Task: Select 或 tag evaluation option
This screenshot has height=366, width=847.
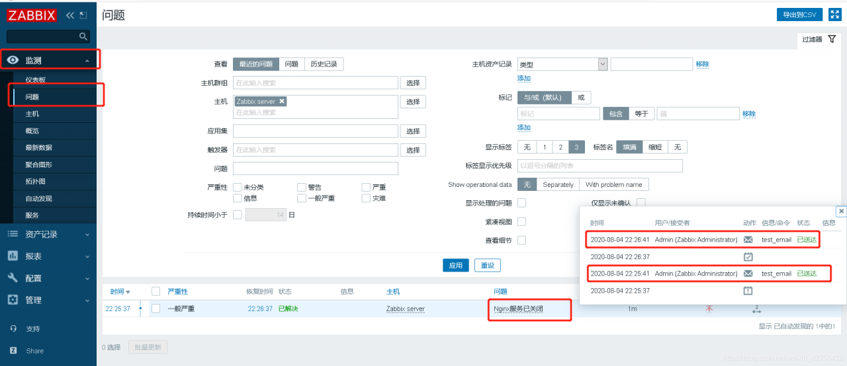Action: pos(581,97)
